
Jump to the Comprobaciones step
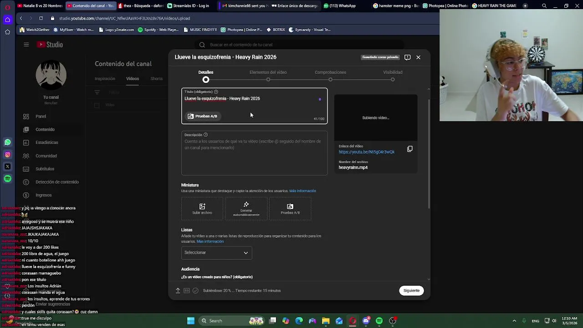point(330,75)
